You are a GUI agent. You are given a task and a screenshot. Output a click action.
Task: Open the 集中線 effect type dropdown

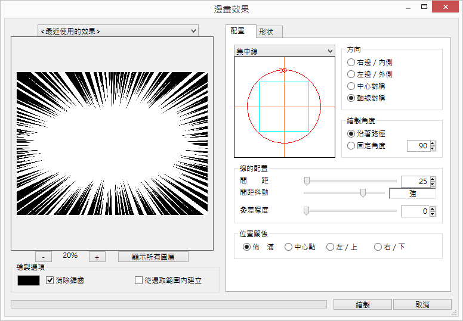coord(285,51)
